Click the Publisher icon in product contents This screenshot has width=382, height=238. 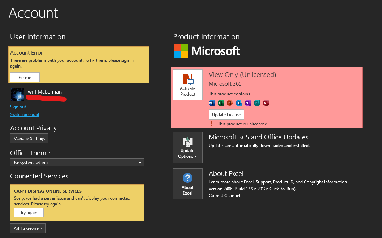[256, 103]
